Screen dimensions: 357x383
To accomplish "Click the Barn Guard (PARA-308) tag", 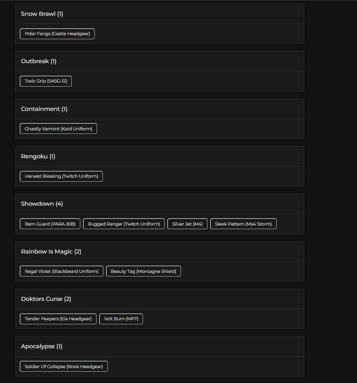I will 50,224.
